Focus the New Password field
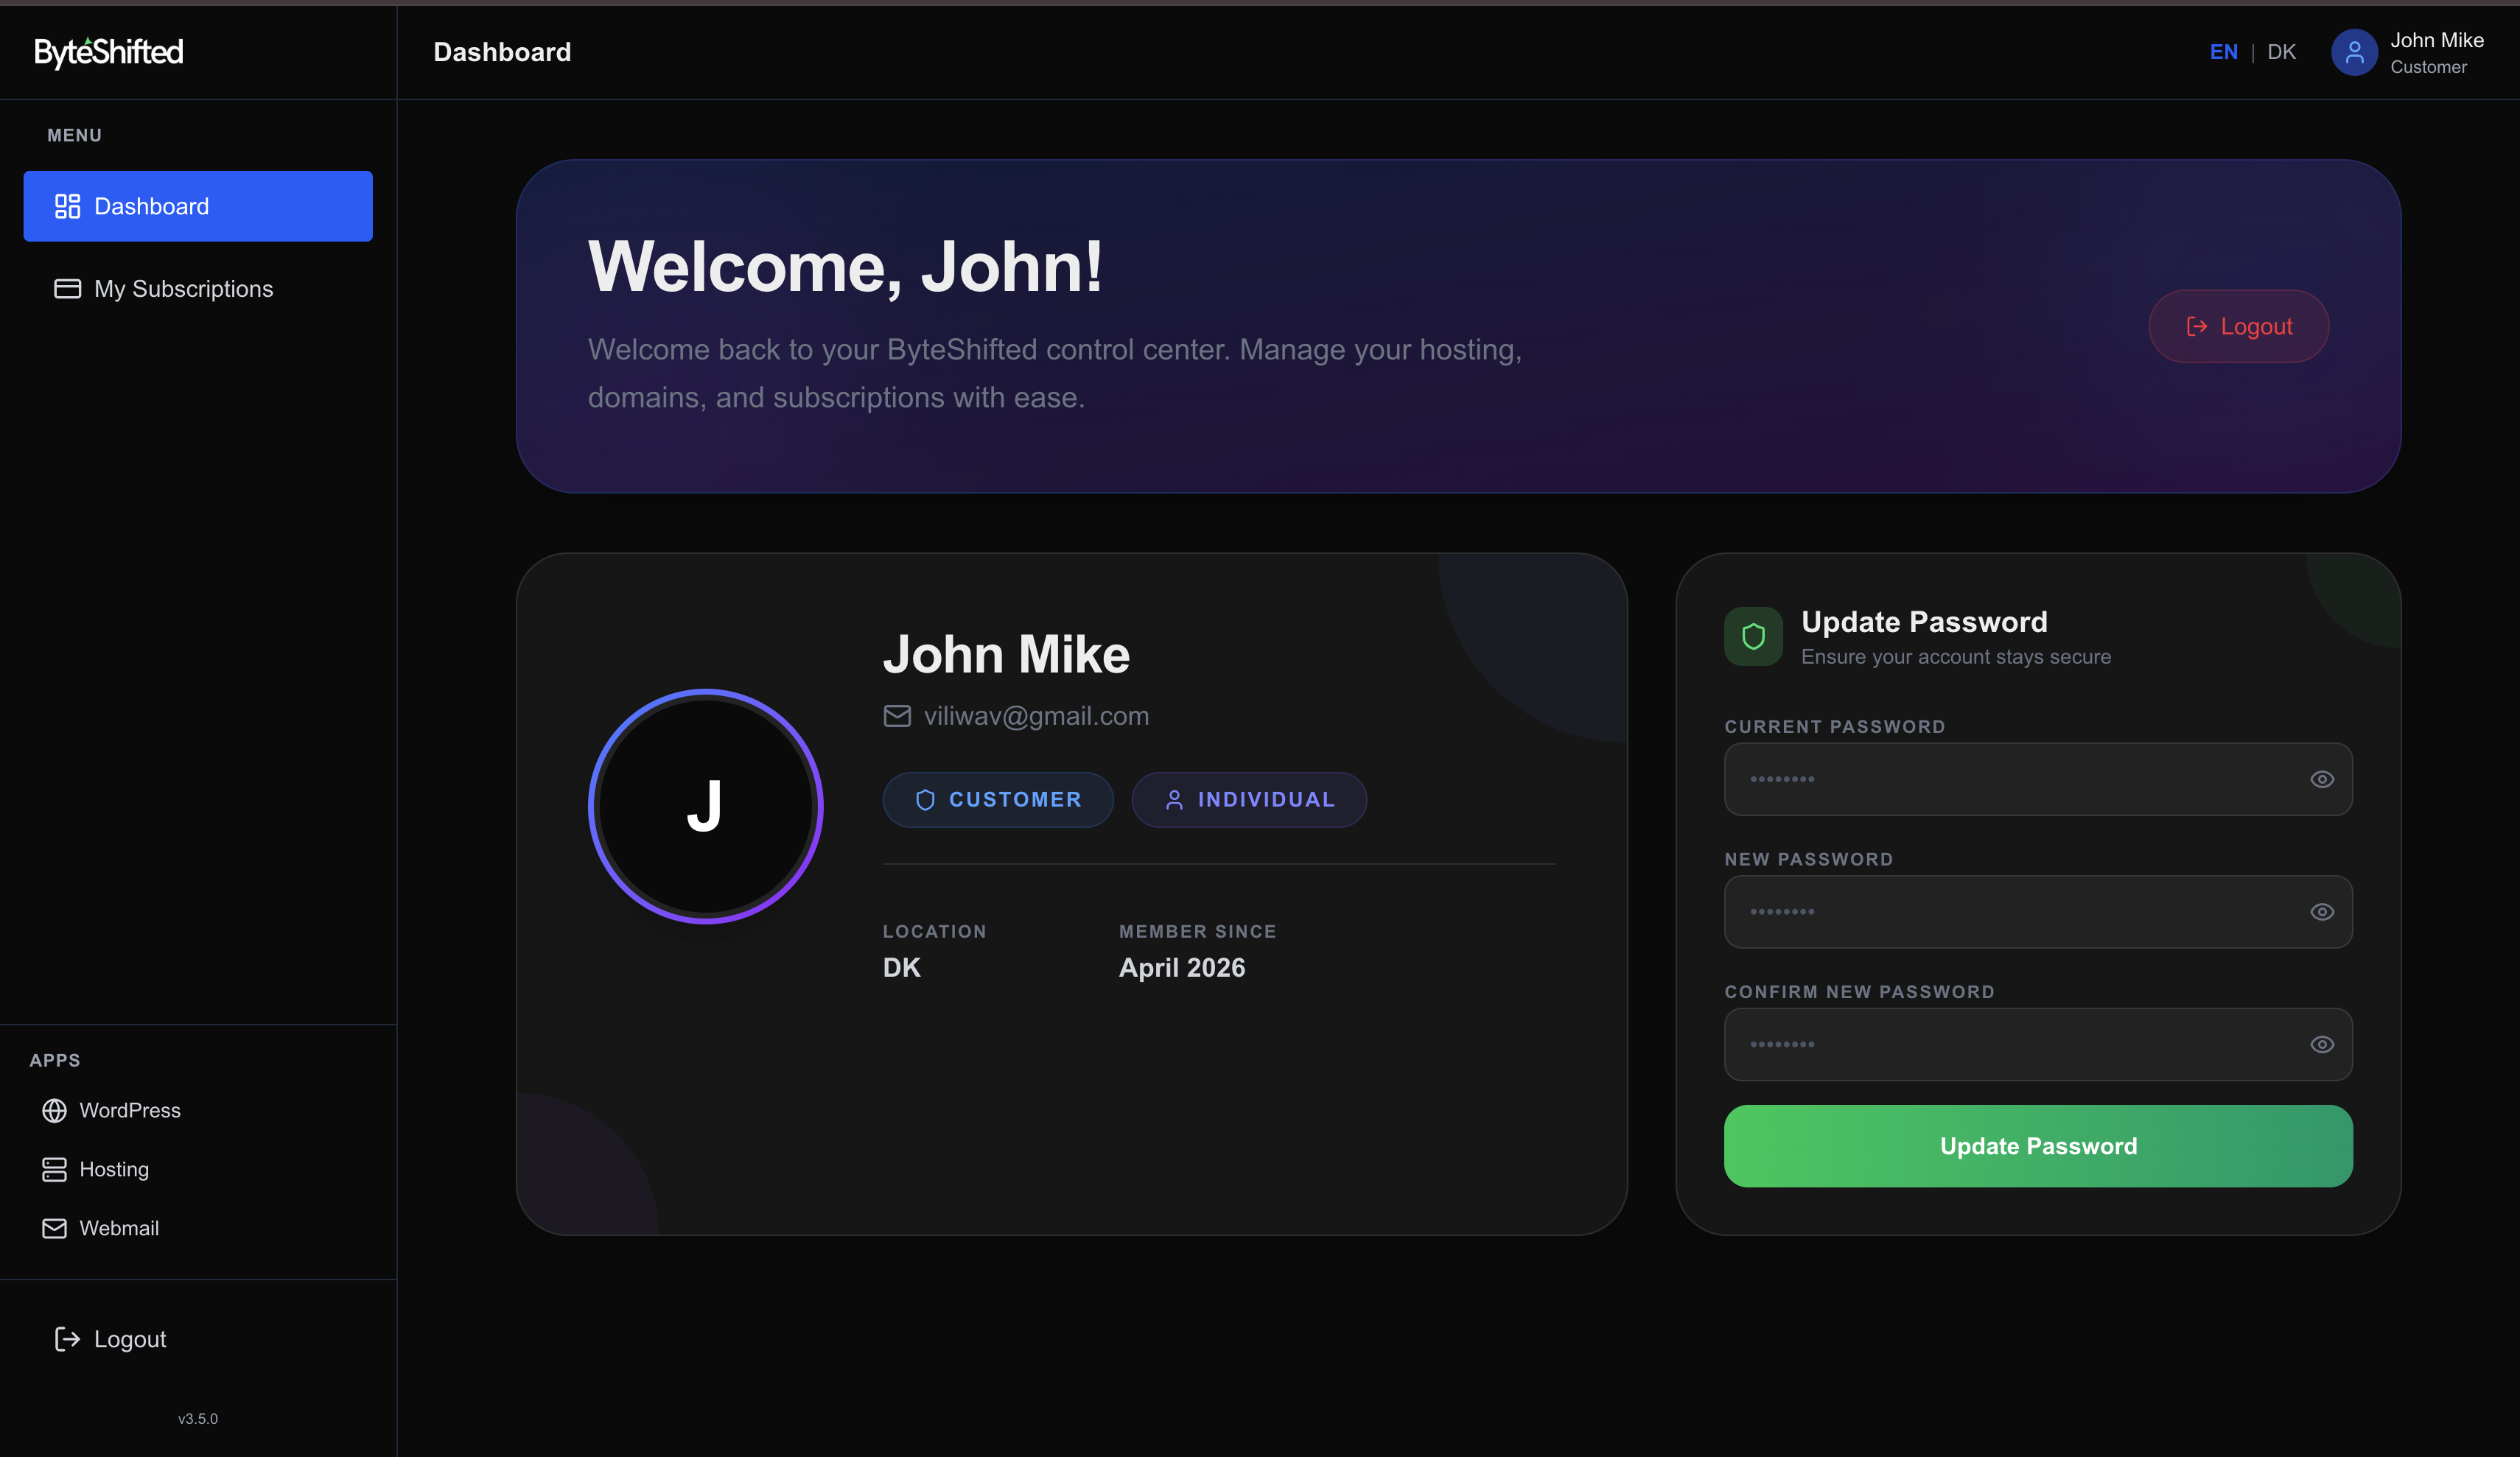The image size is (2520, 1457). (x=2038, y=912)
